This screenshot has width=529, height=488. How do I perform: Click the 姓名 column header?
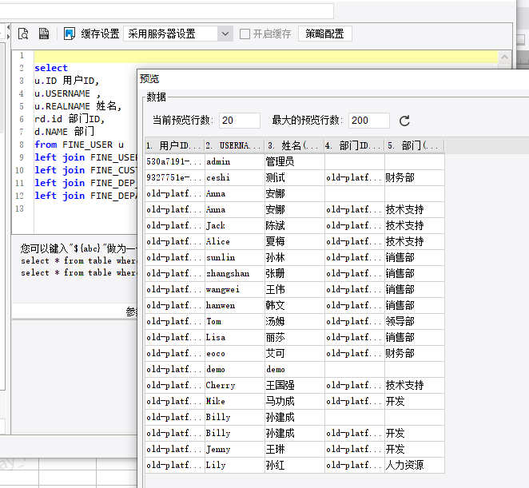click(294, 145)
